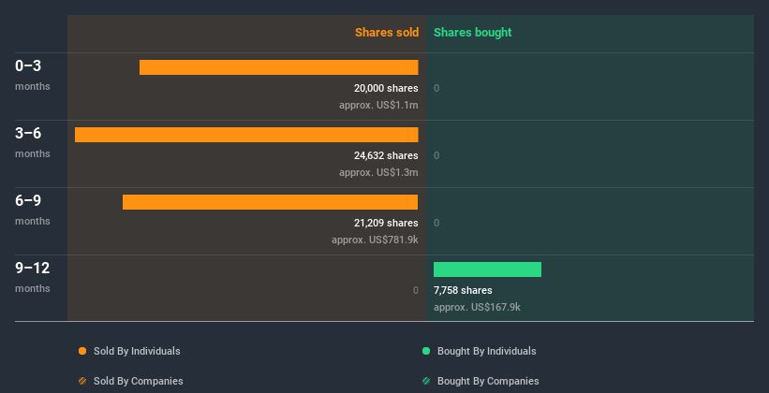Click the Shares bought column header

point(473,33)
